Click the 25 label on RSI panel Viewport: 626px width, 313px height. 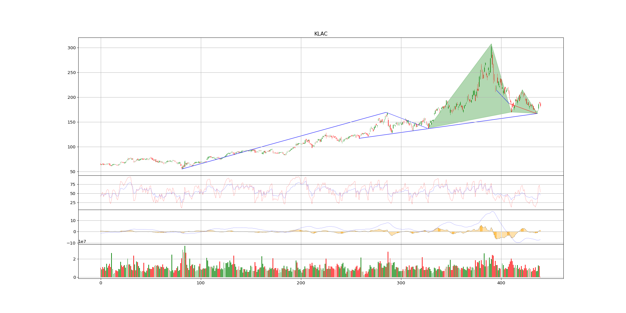coord(73,203)
